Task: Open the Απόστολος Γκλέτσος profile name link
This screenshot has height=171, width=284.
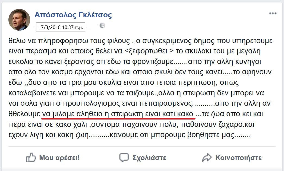Action: [x=73, y=15]
